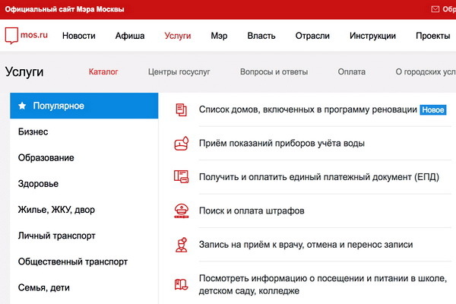Screen dimensions: 456x304
Task: Click the envelope icon in red header
Action: tap(435, 9)
